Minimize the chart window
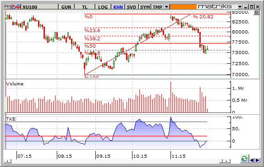 pos(246,7)
